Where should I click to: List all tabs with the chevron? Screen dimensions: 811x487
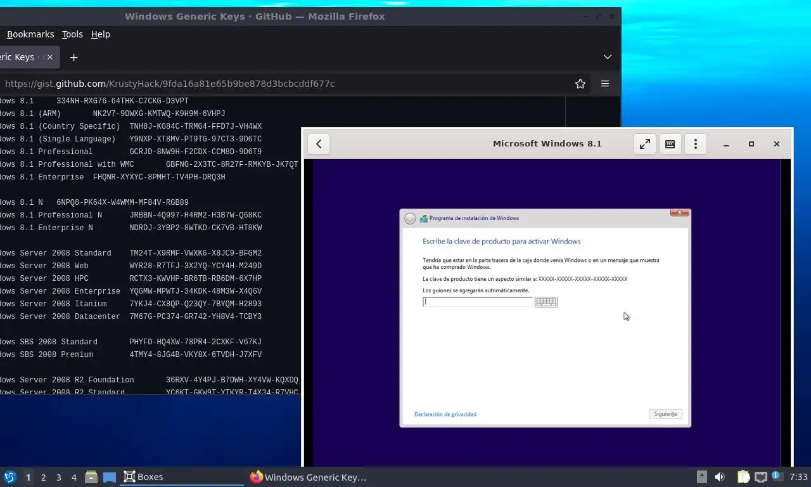point(607,57)
